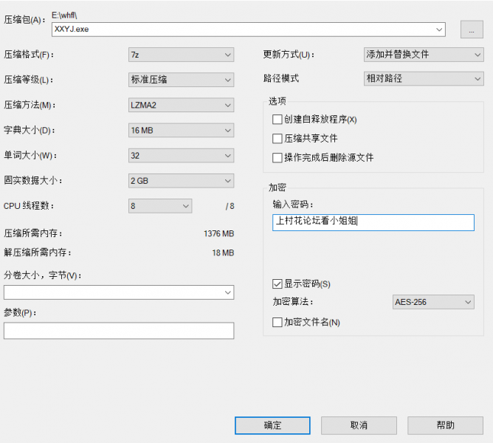The width and height of the screenshot is (493, 443).
Task: Change the CPU 线程数 dropdown value
Action: click(159, 206)
